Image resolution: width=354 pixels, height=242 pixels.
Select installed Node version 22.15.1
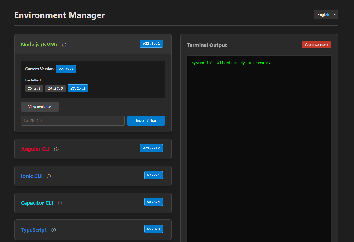click(78, 88)
